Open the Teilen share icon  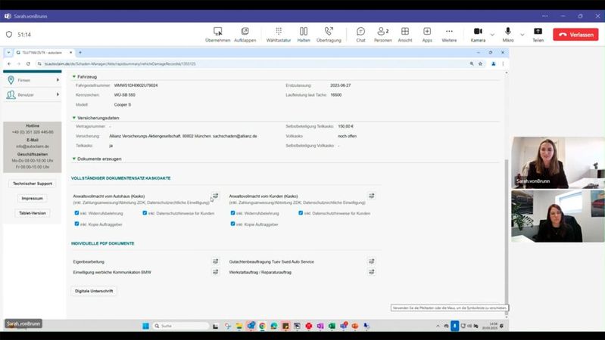coord(538,33)
